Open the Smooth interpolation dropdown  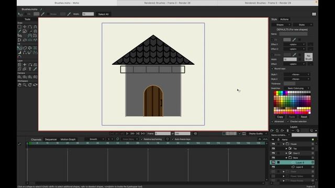click(94, 139)
